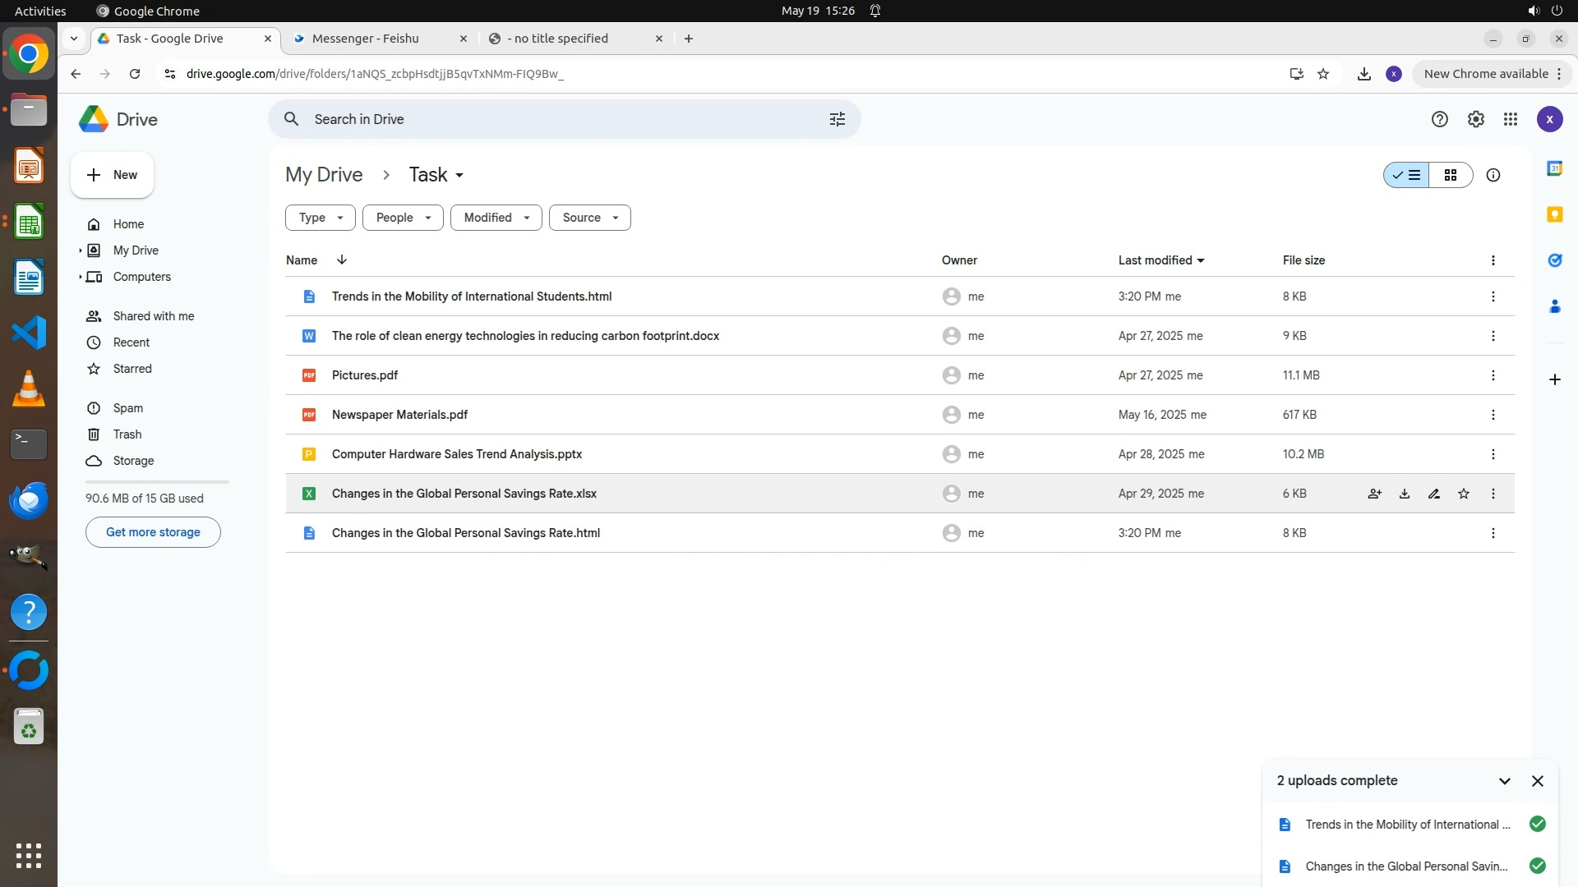Click Get more storage button

click(153, 532)
